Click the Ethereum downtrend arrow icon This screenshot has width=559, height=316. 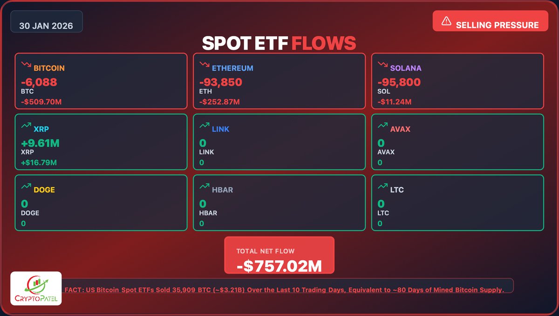[x=204, y=65]
